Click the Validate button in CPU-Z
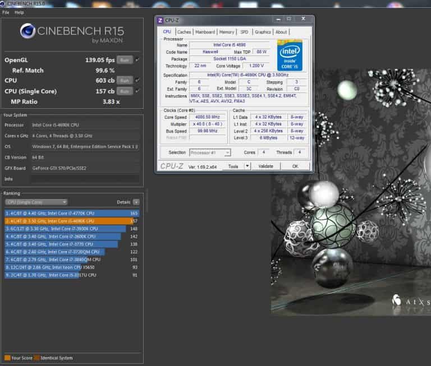This screenshot has height=366, width=431. point(266,166)
